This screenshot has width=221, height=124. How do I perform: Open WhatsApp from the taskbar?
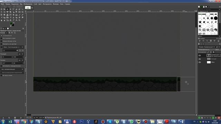(131, 122)
